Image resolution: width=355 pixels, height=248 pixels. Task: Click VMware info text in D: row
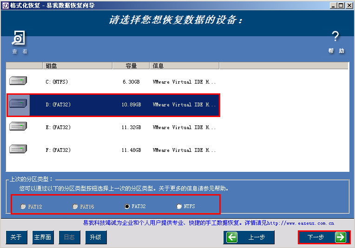pyautogui.click(x=184, y=104)
